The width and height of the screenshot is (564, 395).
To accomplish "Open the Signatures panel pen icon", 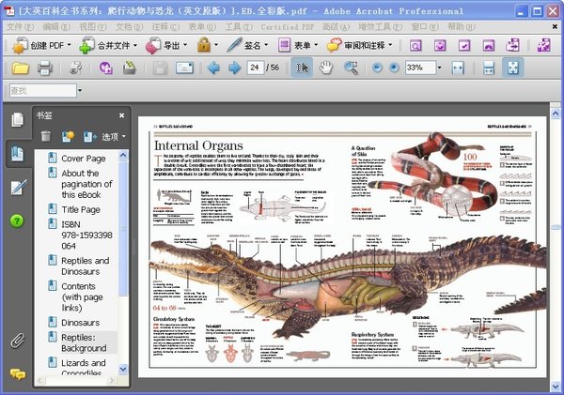I will (x=18, y=187).
